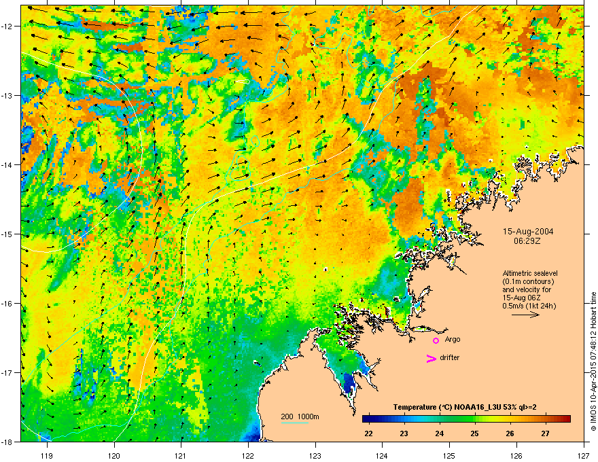Viewport: 598px width, 462px height.
Task: Click the time label 06:29Z
Action: 527,241
